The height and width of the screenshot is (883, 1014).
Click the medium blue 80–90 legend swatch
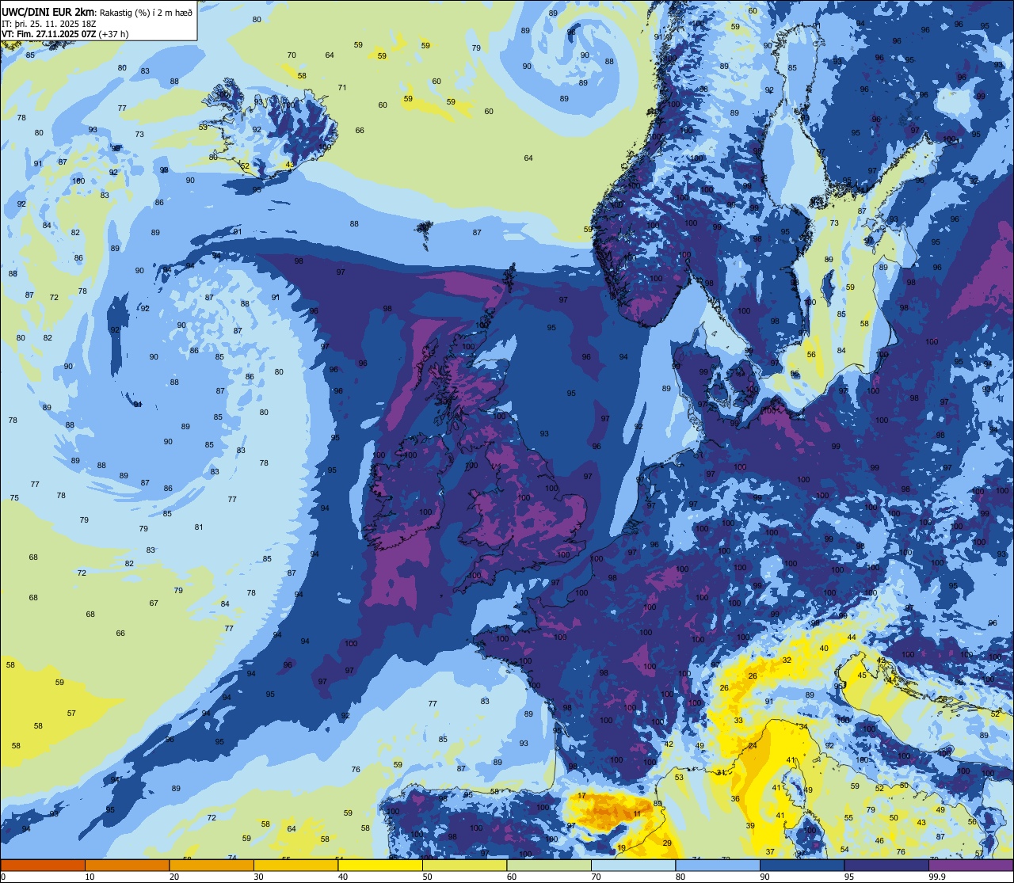718,866
